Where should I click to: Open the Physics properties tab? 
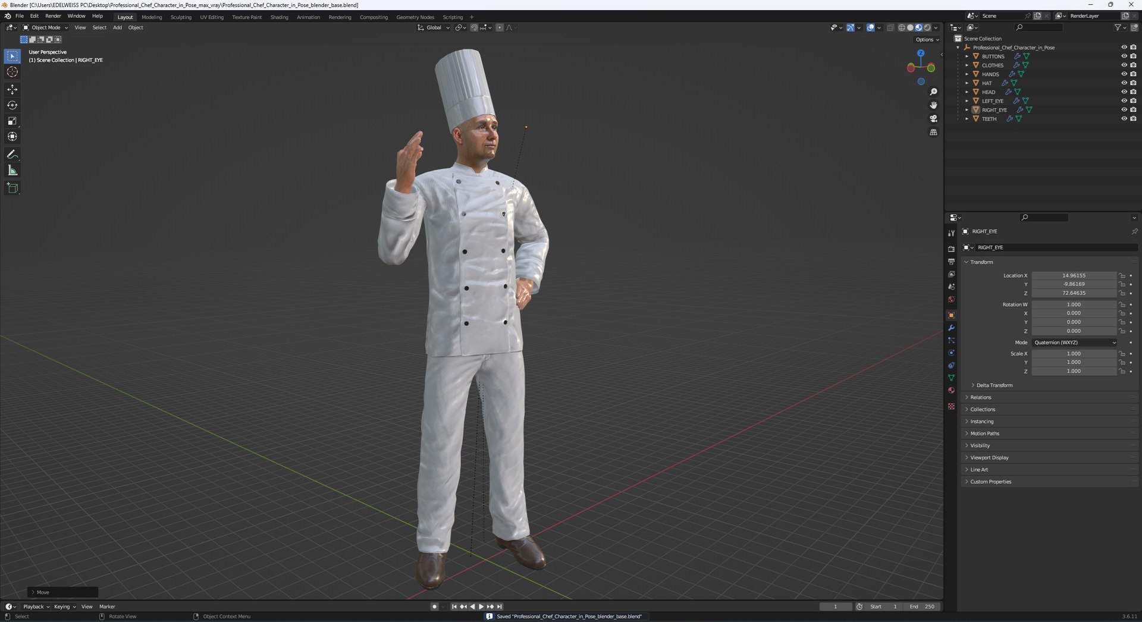951,353
